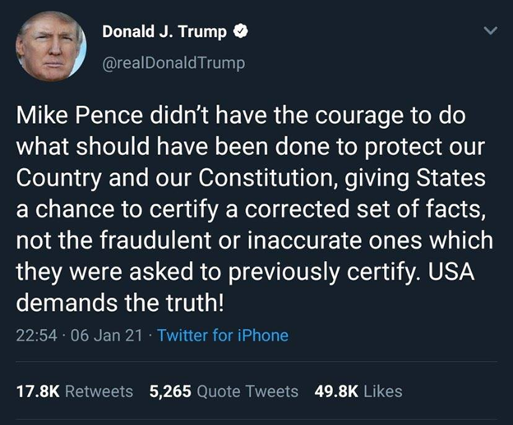View the 5,265 Quote Tweets list
Image resolution: width=513 pixels, height=425 pixels.
[x=224, y=391]
